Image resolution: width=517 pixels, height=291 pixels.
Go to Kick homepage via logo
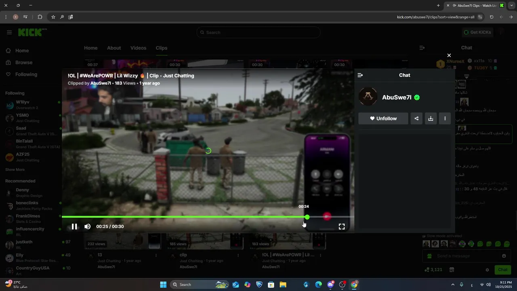pos(32,32)
